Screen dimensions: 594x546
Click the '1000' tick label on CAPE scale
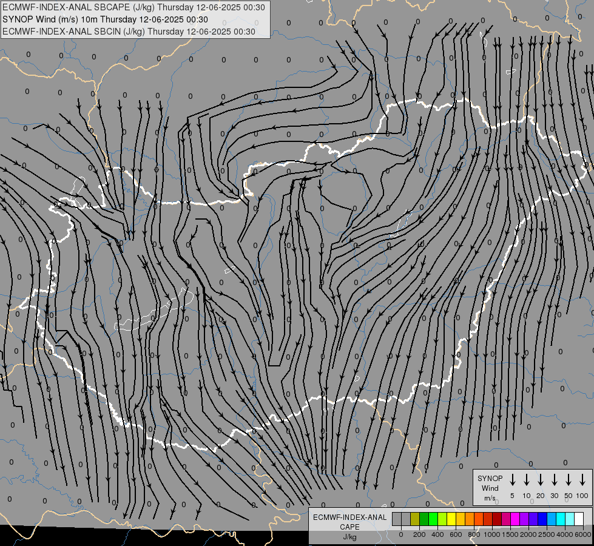point(491,534)
